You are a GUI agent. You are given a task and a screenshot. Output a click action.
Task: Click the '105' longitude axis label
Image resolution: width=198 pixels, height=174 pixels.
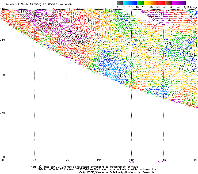pyautogui.click(x=99, y=160)
